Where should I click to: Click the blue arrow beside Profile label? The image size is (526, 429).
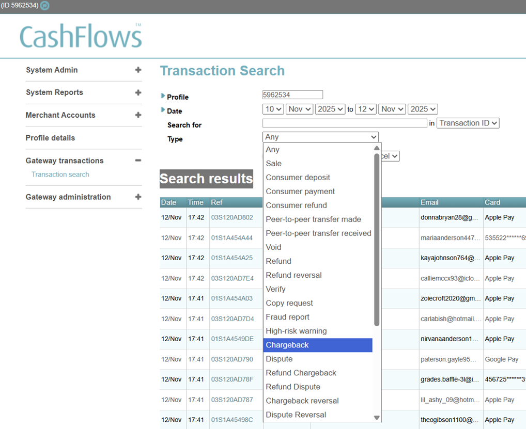163,96
